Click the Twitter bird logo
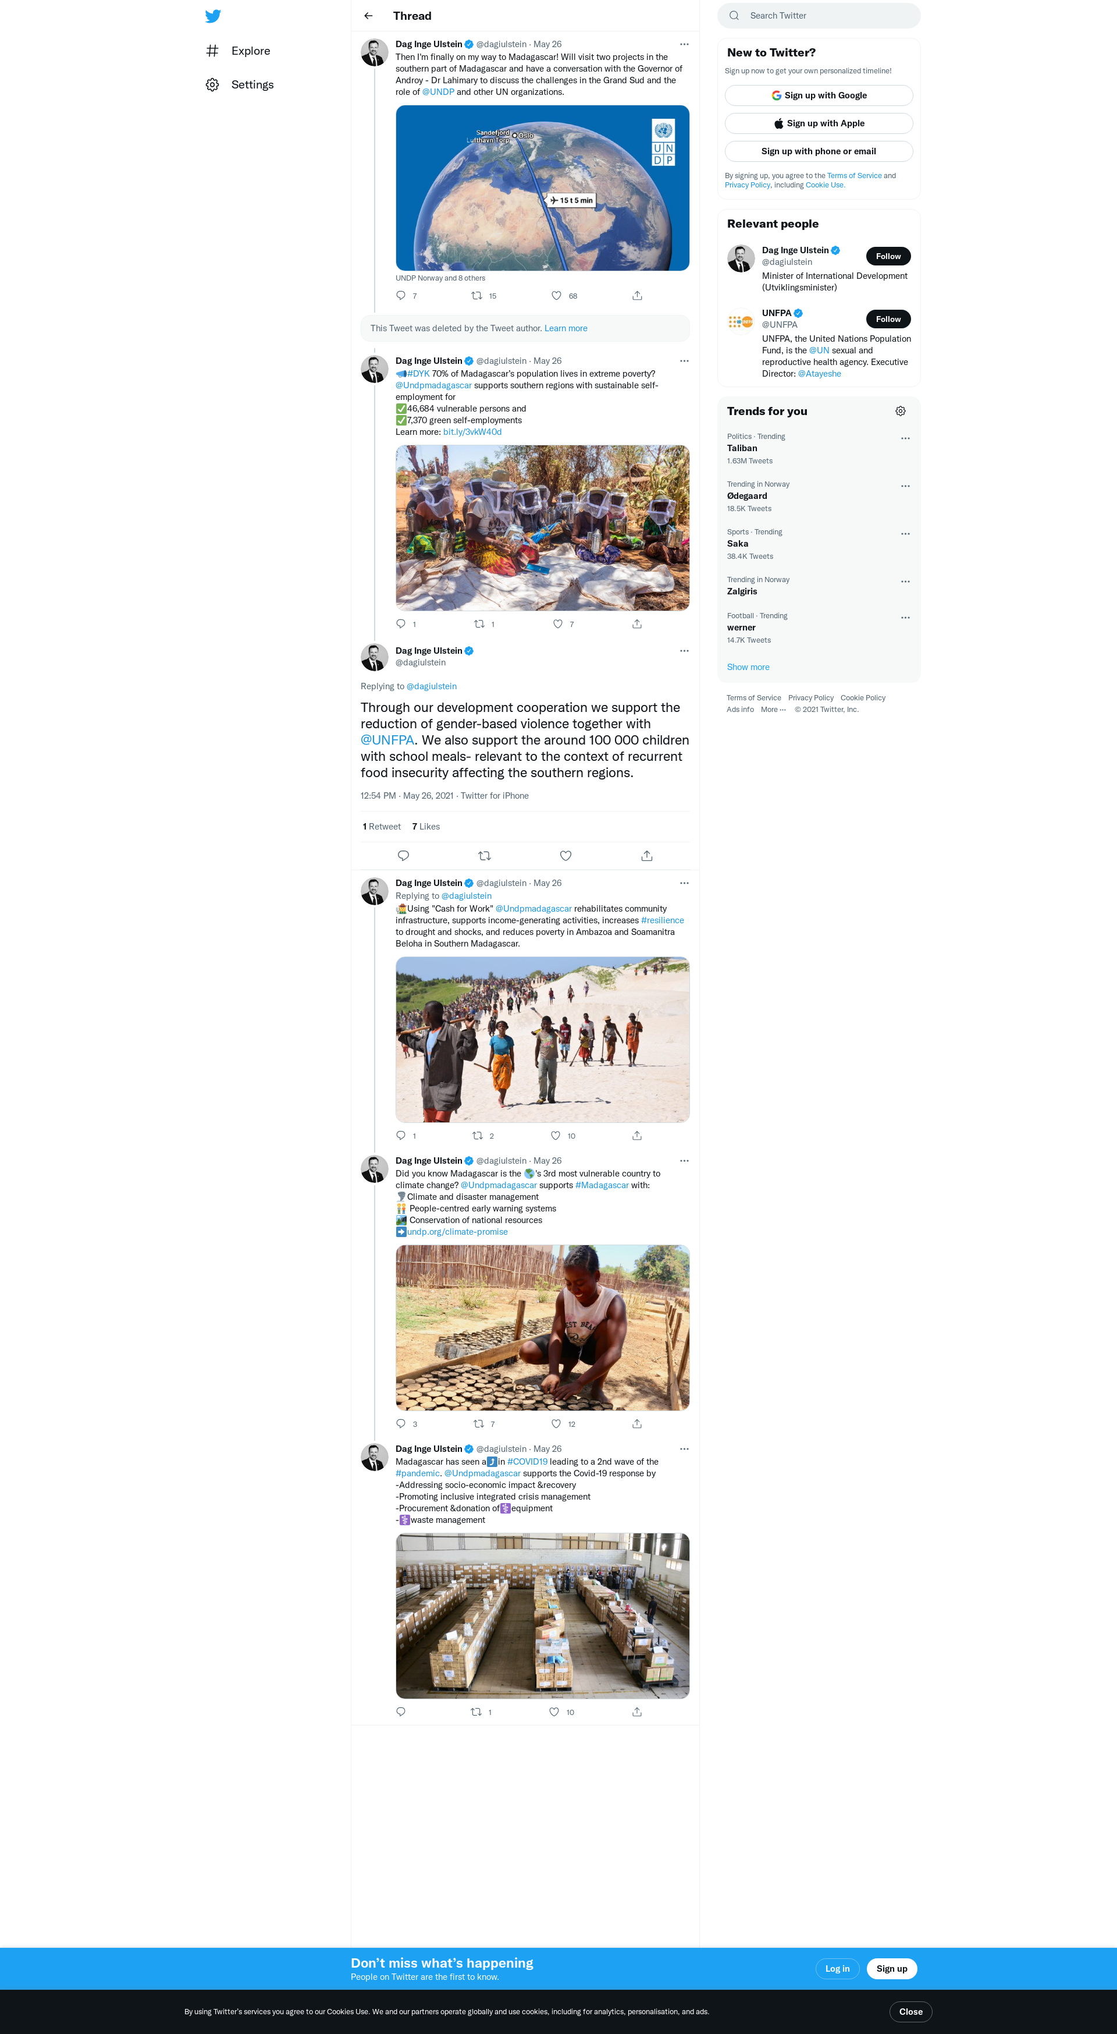 click(x=213, y=16)
